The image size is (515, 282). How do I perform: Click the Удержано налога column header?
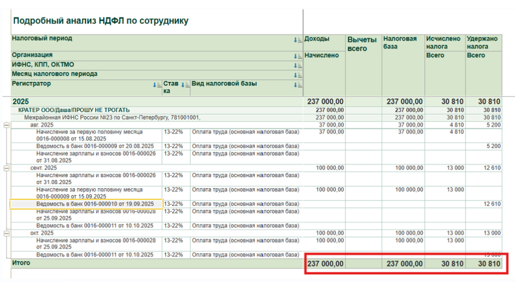[482, 42]
